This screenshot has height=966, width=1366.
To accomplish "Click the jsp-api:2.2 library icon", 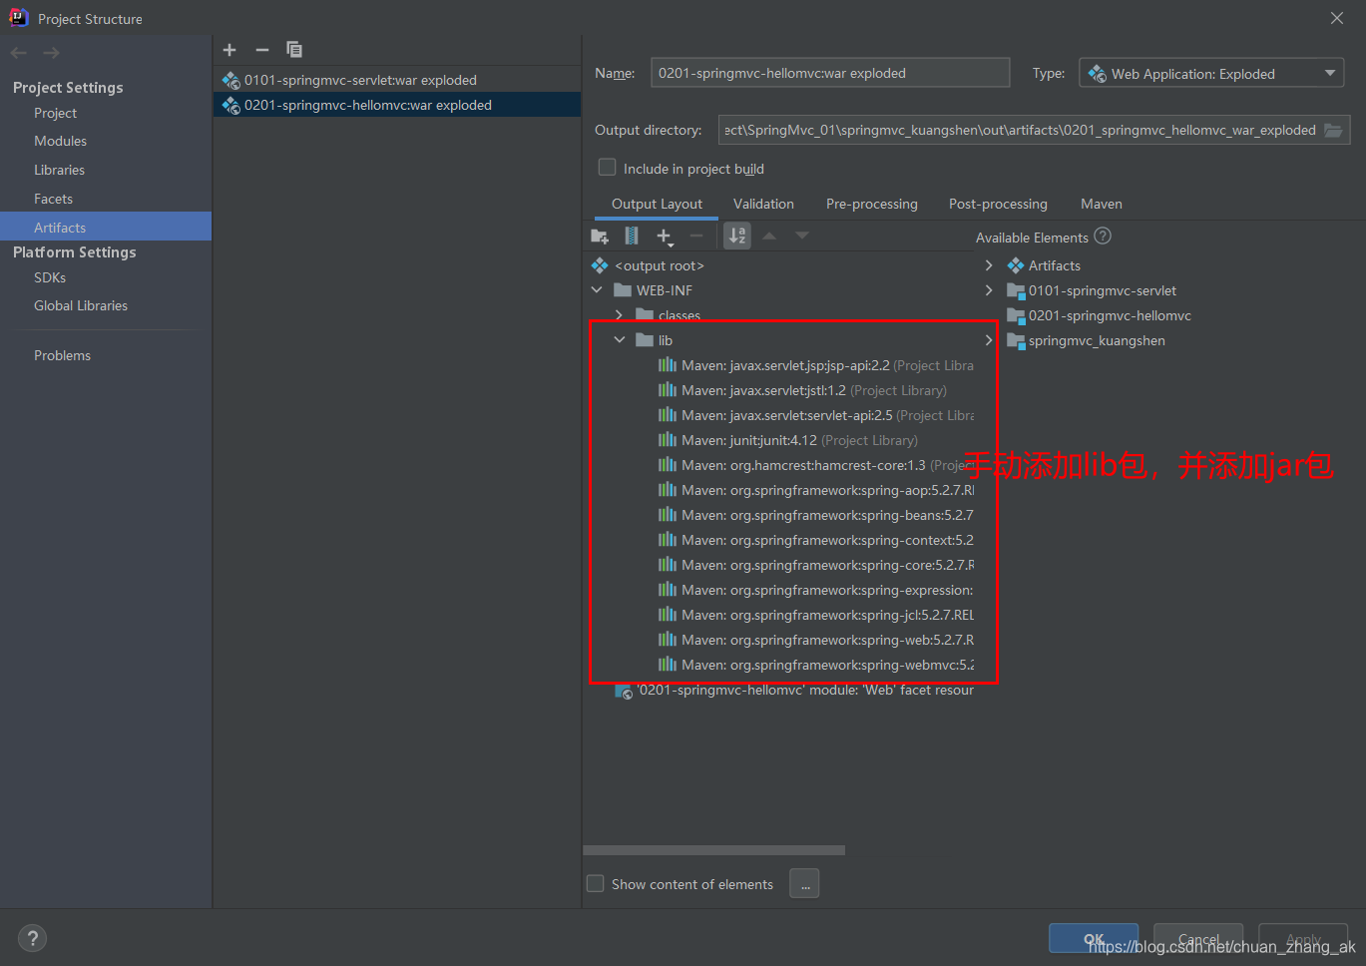I will pos(668,365).
